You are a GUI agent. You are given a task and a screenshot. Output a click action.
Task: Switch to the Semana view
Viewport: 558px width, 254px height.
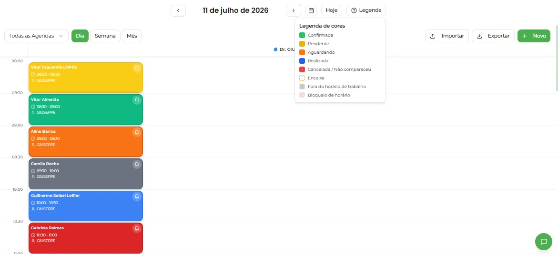tap(105, 36)
